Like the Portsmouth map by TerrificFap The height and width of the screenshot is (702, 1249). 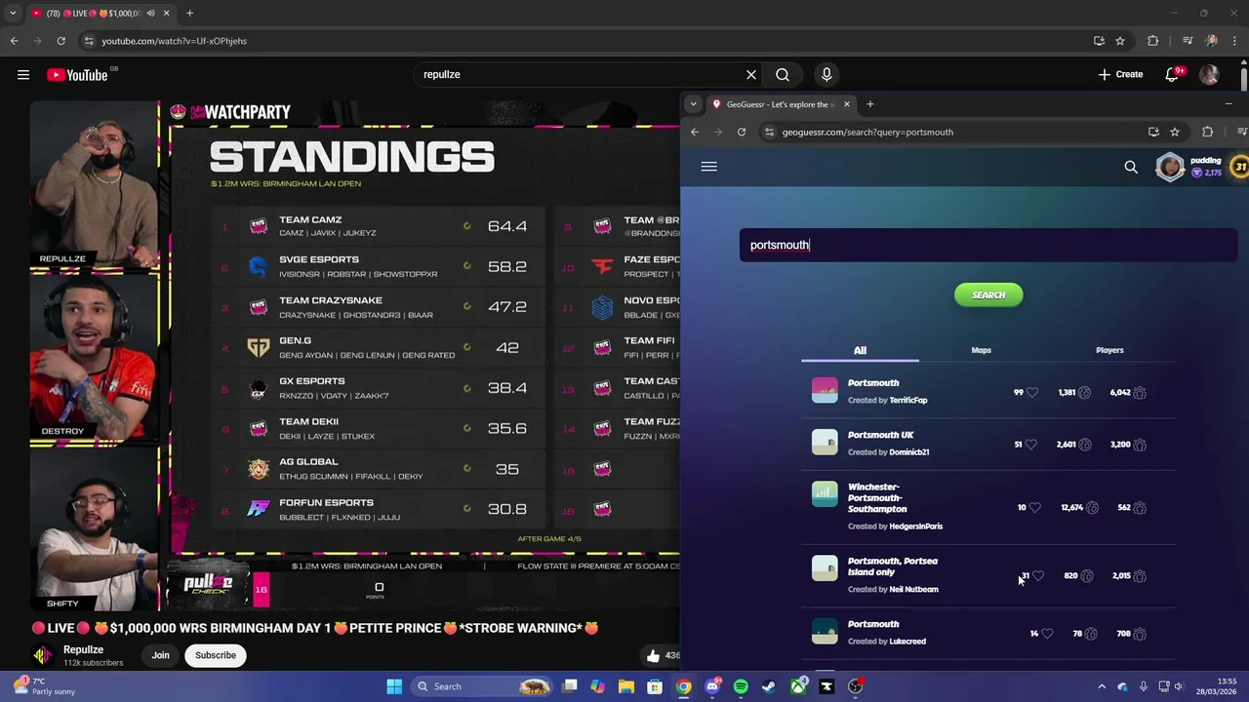(1032, 392)
